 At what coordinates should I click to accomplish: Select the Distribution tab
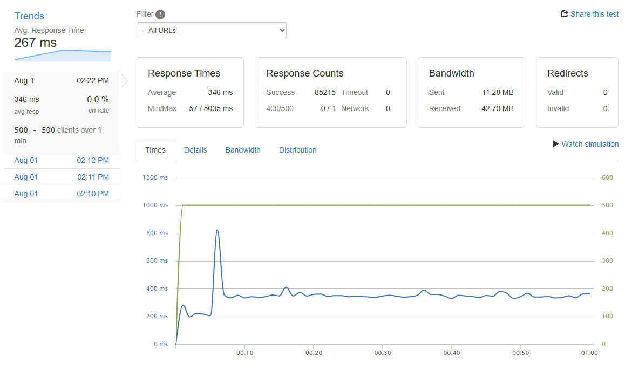[297, 150]
